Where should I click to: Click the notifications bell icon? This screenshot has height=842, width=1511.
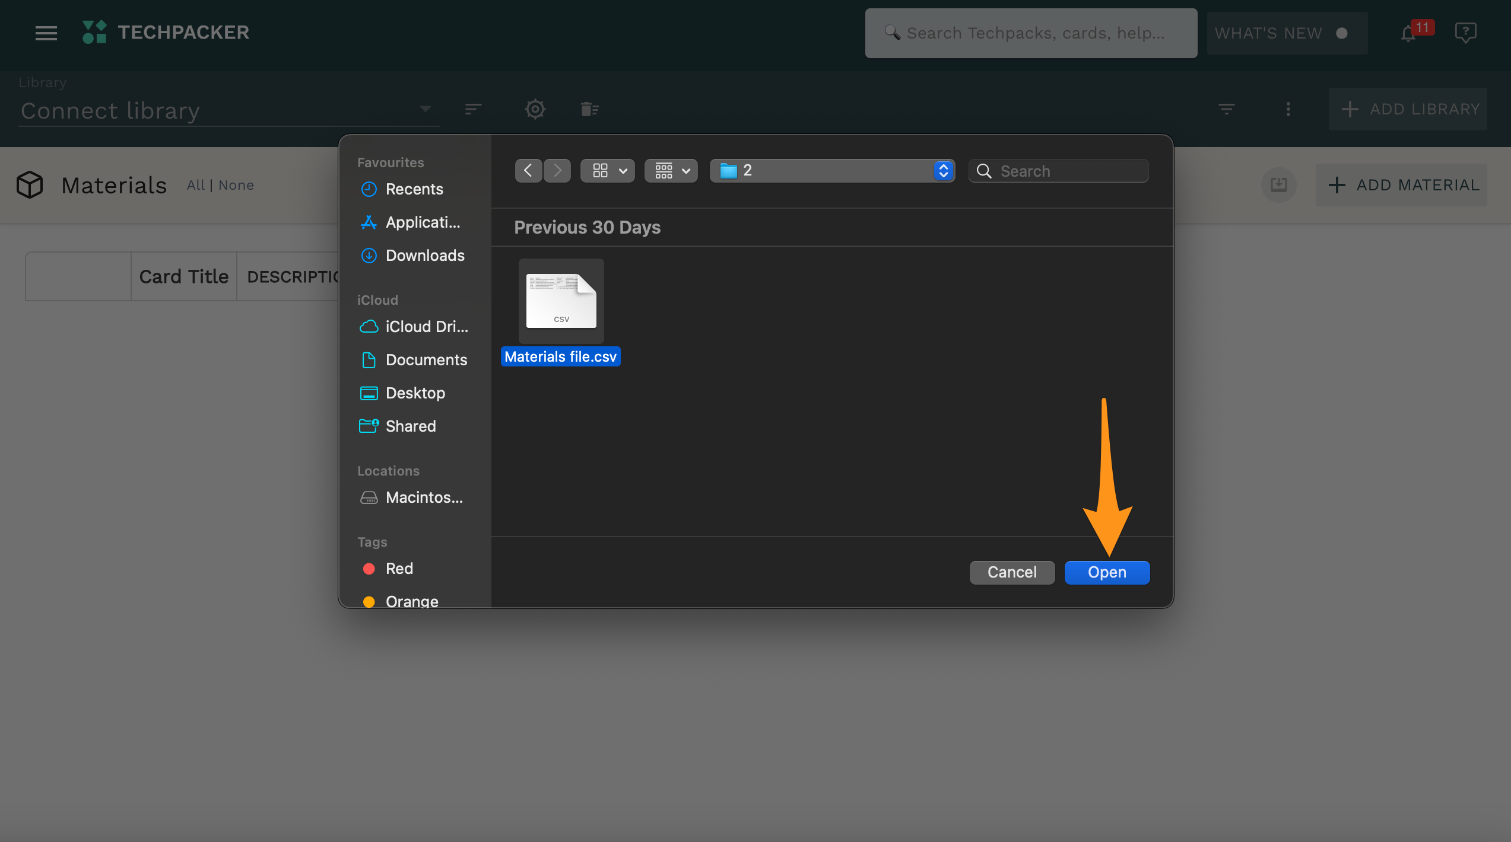coord(1408,34)
